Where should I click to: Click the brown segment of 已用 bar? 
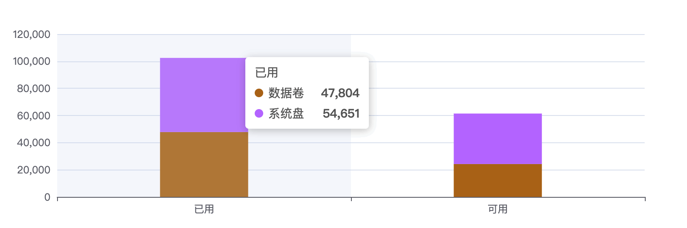click(204, 165)
